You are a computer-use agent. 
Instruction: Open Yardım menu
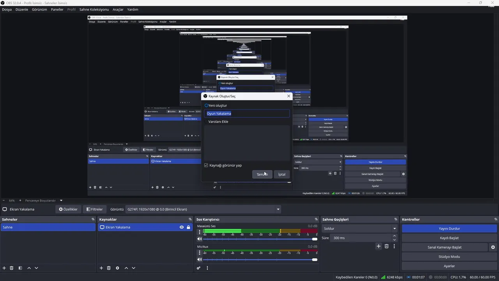coord(133,9)
